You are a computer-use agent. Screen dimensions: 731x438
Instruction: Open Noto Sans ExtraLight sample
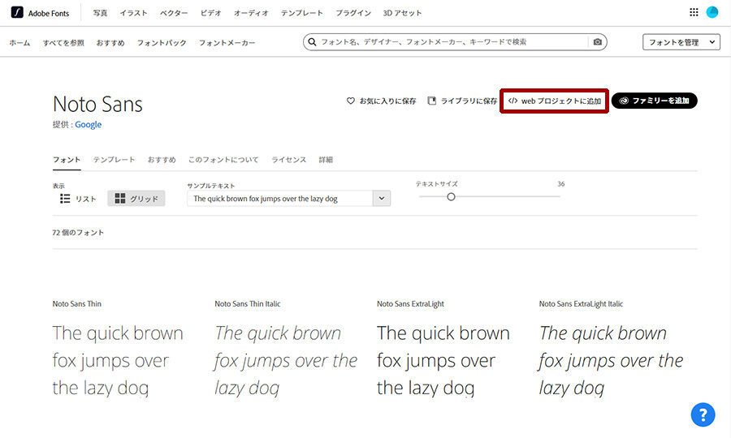443,360
